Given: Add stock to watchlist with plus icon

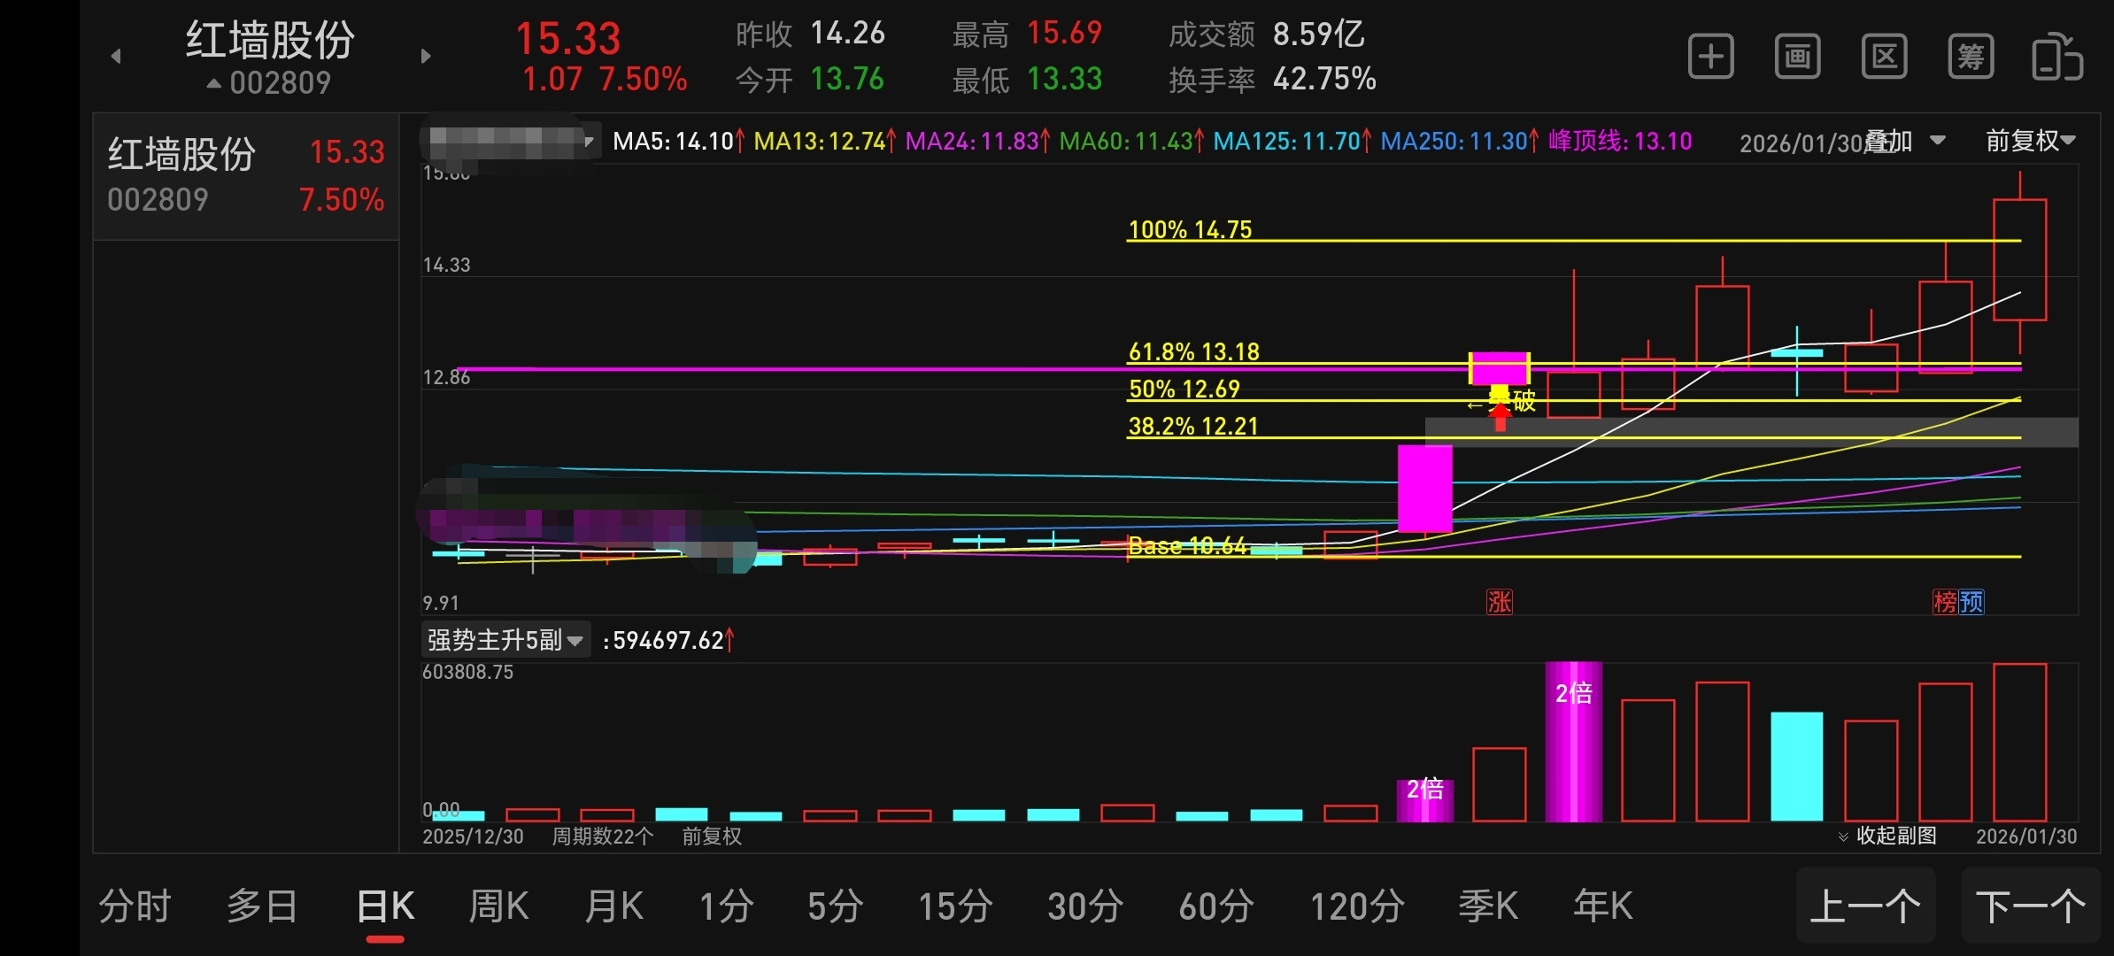Looking at the screenshot, I should [1710, 58].
